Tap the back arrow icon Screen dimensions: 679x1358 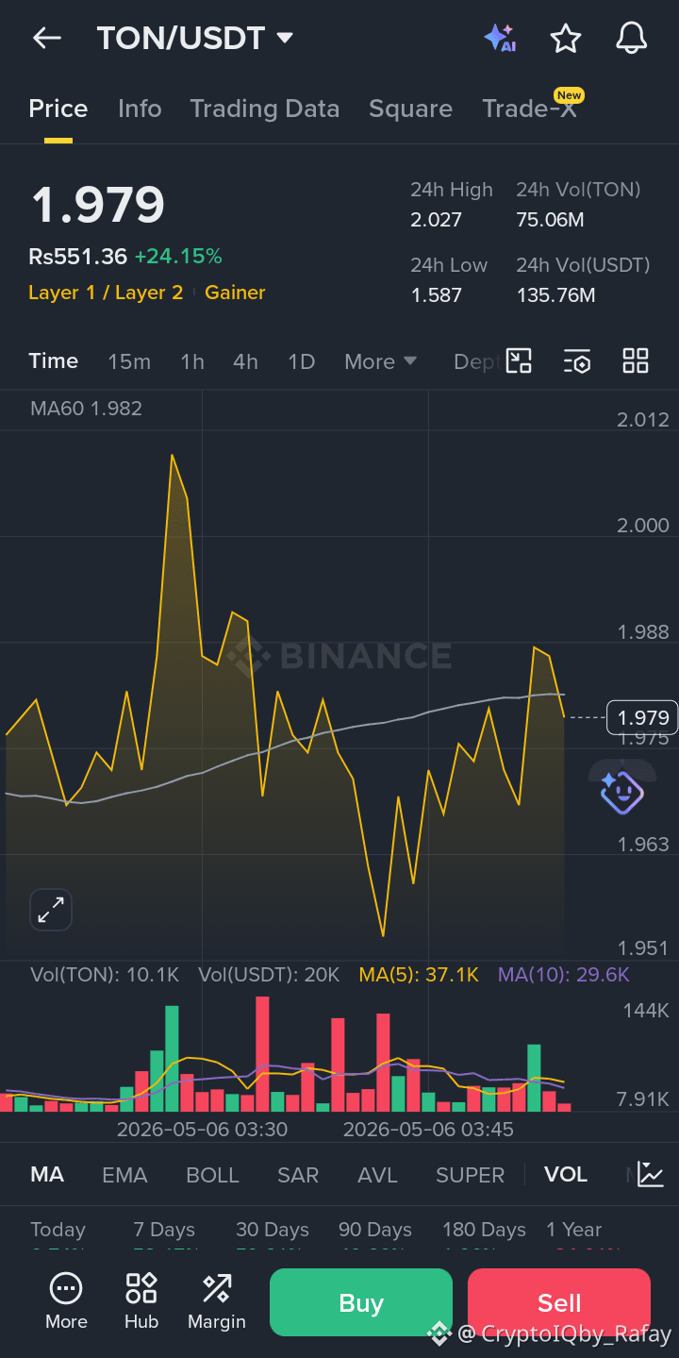click(x=46, y=38)
